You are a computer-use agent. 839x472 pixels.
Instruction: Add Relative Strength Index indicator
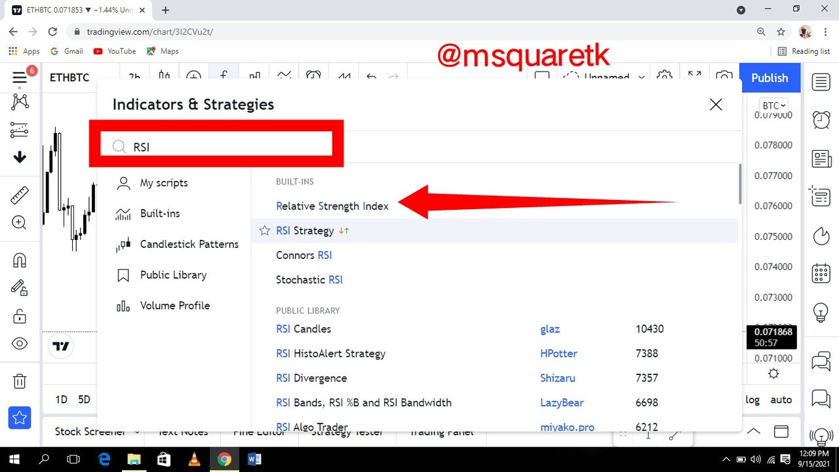pyautogui.click(x=332, y=206)
